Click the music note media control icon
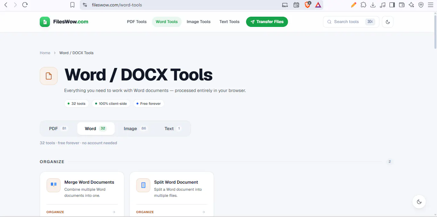Screen dimensions: 437x217 click(x=383, y=5)
